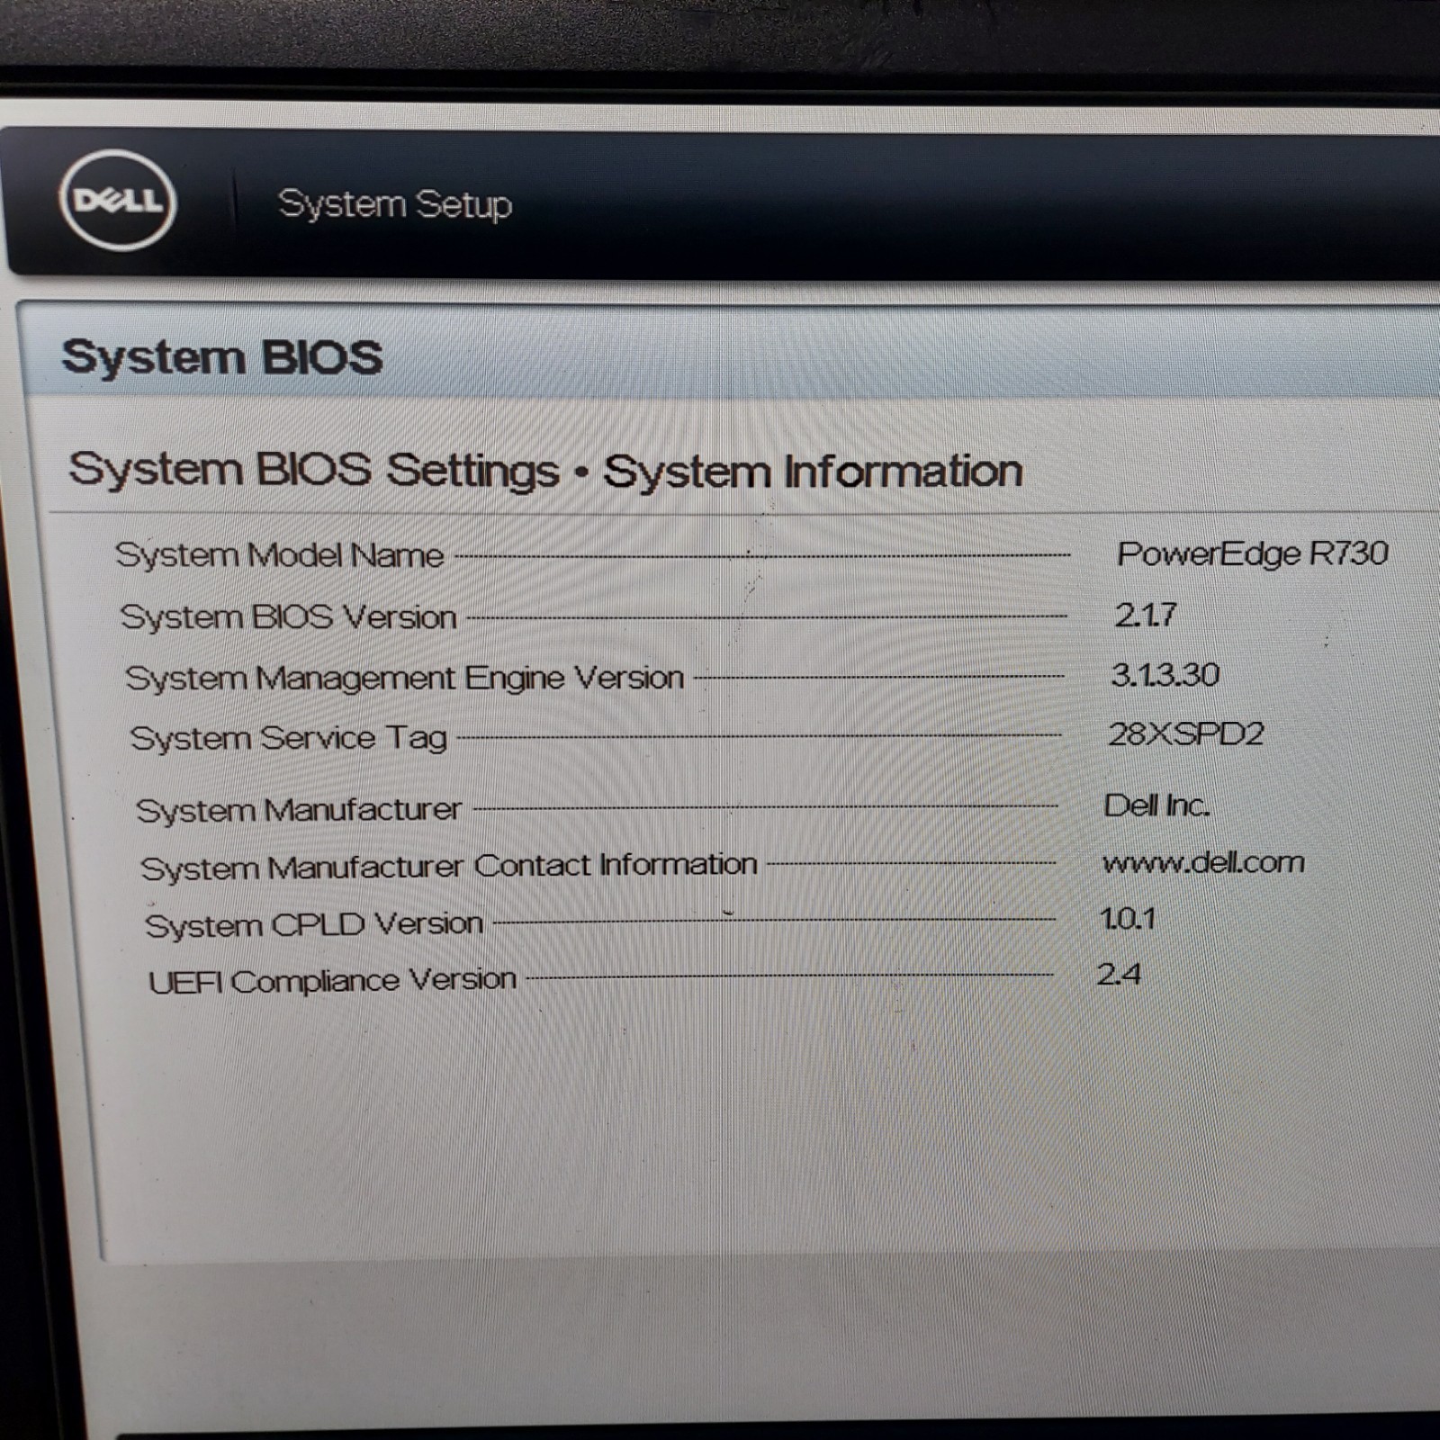
Task: Select the System BIOS Version label
Action: click(x=289, y=617)
